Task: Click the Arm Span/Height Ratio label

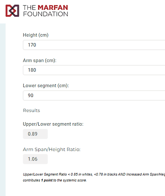Action: (x=52, y=149)
